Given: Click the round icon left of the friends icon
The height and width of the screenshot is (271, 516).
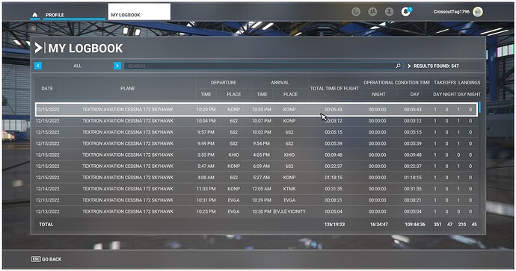Looking at the screenshot, I should [x=356, y=12].
